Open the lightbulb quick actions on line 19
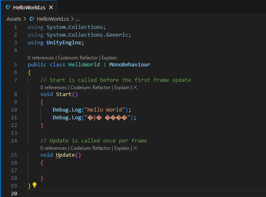The height and width of the screenshot is (197, 266). pos(34,185)
